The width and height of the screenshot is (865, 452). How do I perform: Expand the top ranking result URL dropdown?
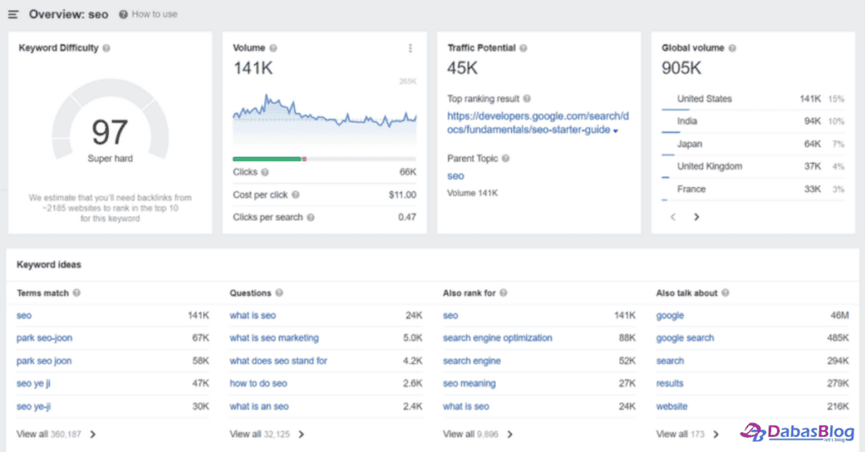tap(616, 131)
